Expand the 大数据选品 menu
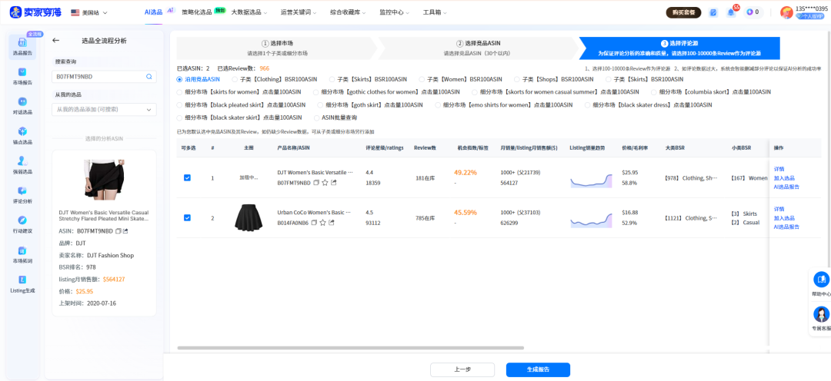This screenshot has width=831, height=381. (249, 12)
